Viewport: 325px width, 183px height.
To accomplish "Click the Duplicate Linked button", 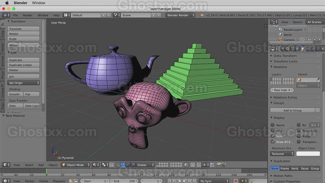I will (23, 65).
